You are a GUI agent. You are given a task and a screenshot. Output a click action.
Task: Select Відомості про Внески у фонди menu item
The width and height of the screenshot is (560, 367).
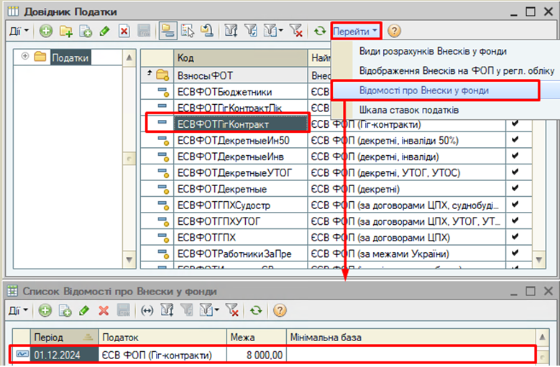coord(434,90)
